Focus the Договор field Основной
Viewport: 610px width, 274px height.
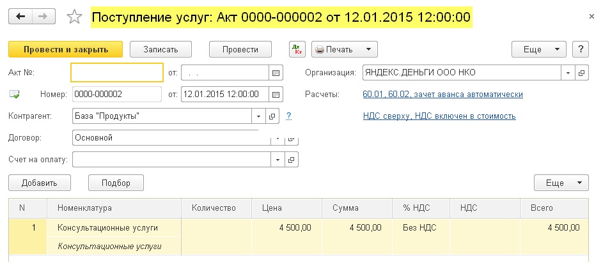click(x=171, y=138)
